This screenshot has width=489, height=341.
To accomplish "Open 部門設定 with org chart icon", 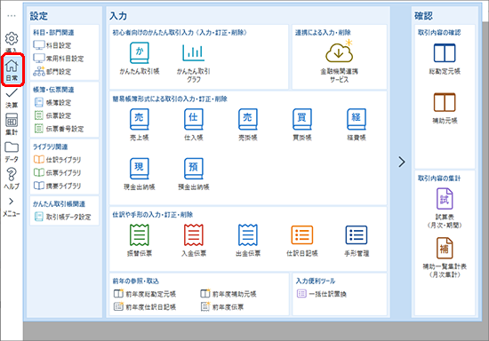I will click(52, 72).
